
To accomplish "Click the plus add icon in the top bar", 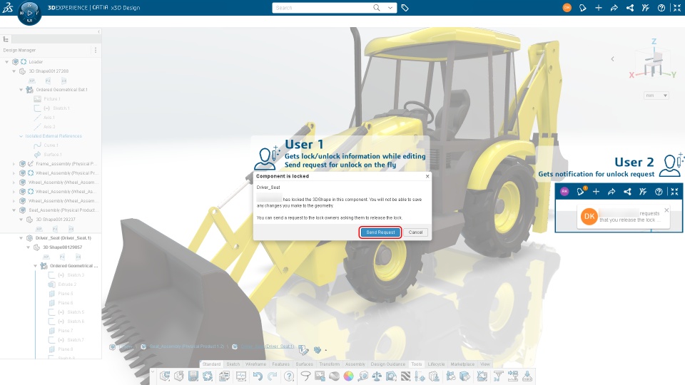I will click(x=599, y=8).
